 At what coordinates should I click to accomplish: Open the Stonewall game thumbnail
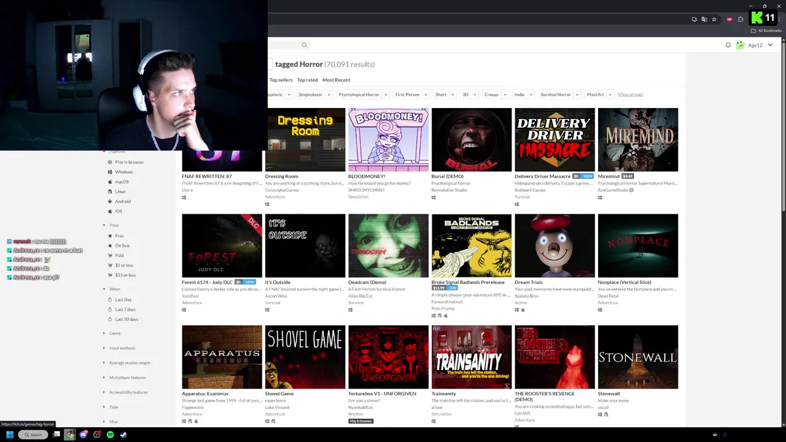[638, 357]
